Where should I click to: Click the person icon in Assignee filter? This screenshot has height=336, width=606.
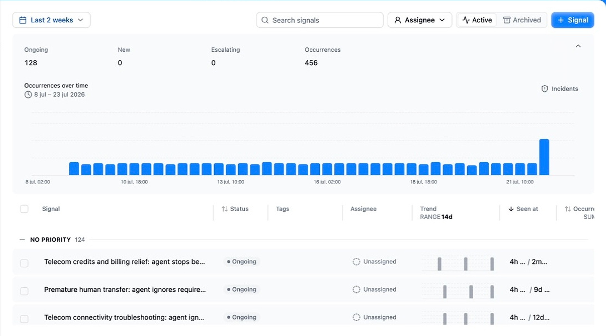coord(398,20)
